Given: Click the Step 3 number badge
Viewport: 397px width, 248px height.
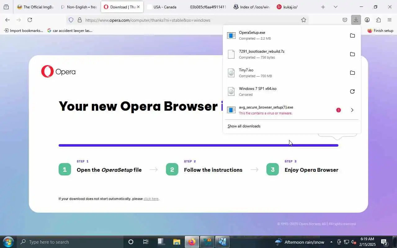Looking at the screenshot, I should (273, 169).
